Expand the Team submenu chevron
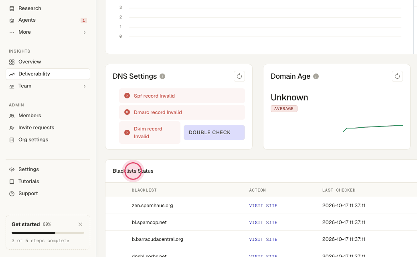Image resolution: width=417 pixels, height=257 pixels. [85, 86]
